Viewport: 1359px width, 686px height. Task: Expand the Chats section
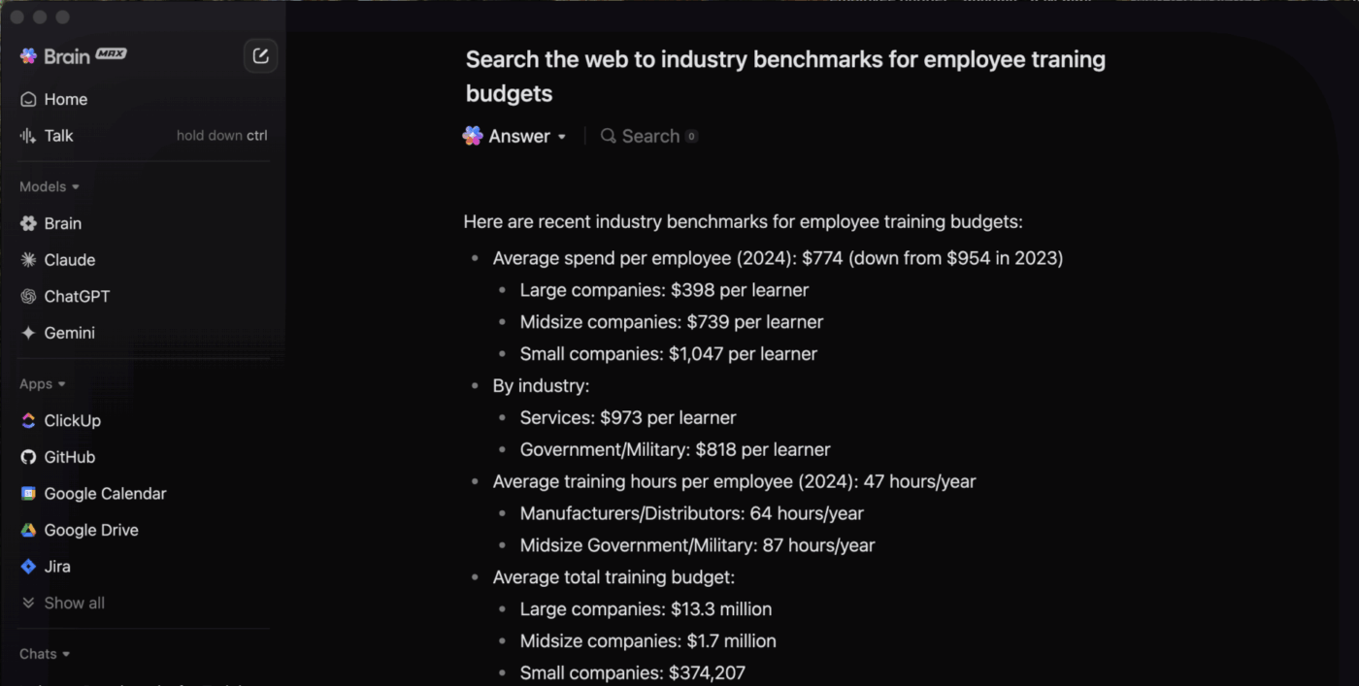(45, 653)
